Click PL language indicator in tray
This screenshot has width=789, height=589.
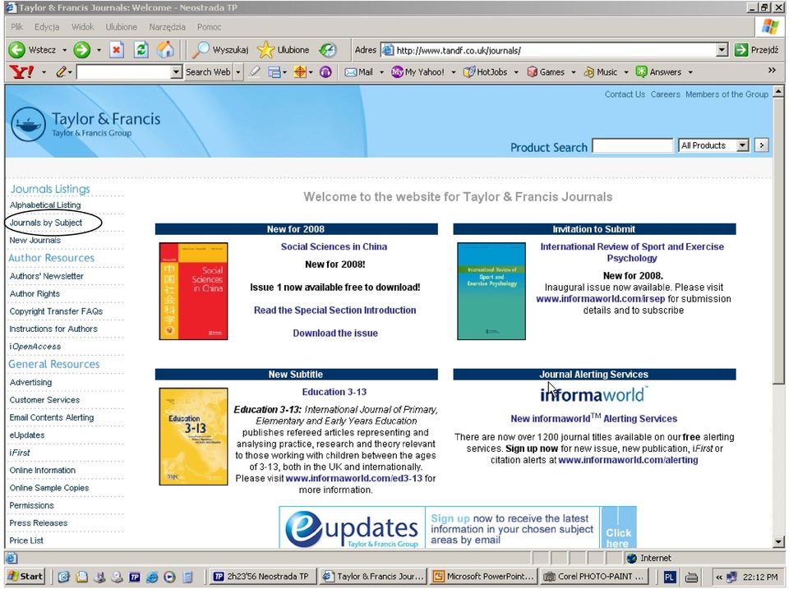(669, 577)
